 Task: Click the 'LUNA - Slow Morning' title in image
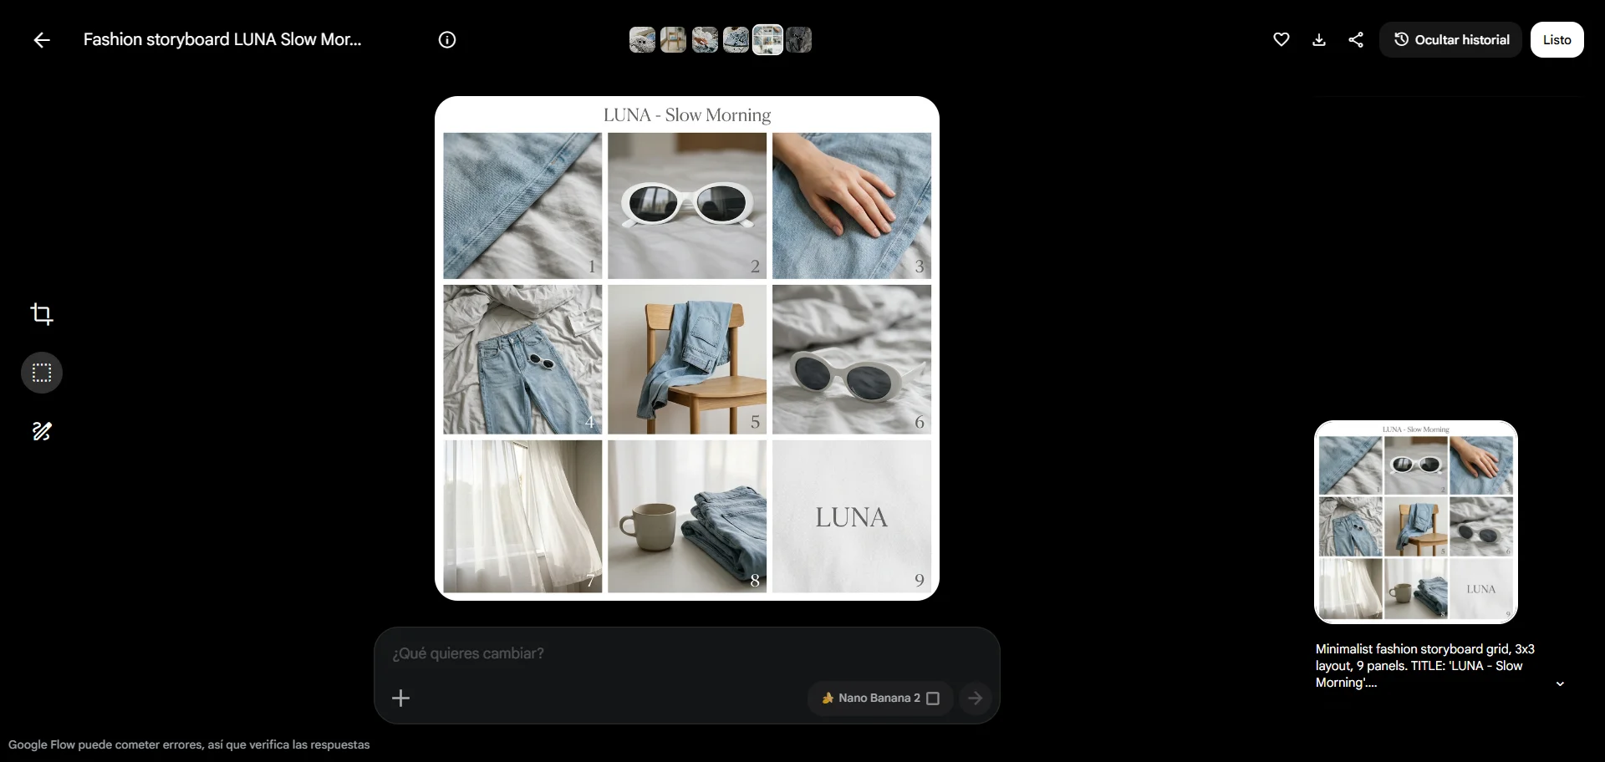click(x=687, y=115)
